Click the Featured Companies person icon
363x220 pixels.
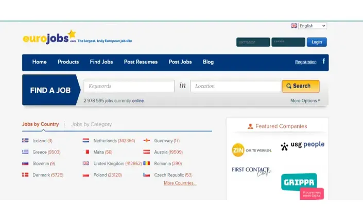[250, 126]
